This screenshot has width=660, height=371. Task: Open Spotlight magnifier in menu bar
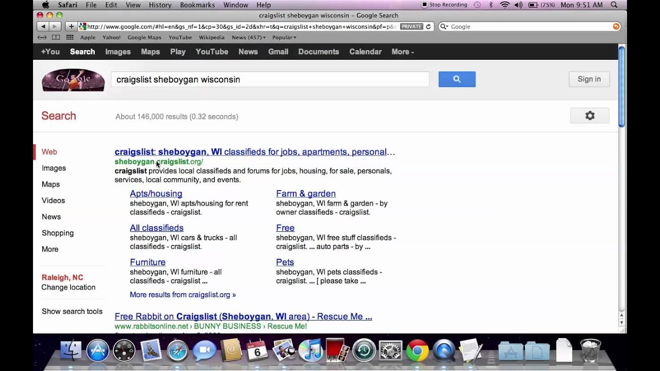coord(614,5)
